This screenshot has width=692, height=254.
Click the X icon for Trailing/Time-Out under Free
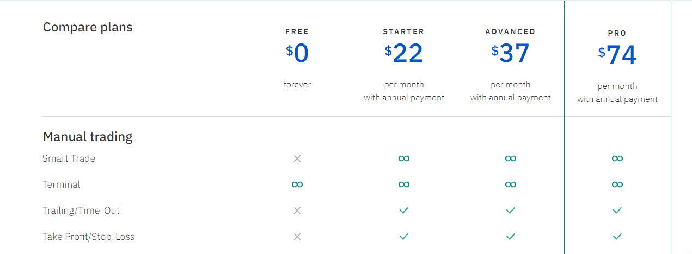pos(297,211)
